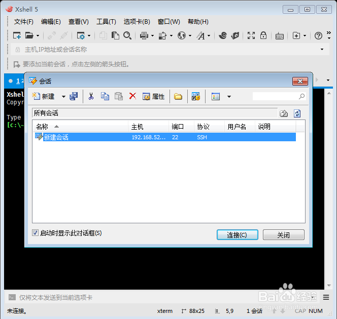Click the Xftp icon in toolbar
The height and width of the screenshot is (319, 337).
point(235,35)
